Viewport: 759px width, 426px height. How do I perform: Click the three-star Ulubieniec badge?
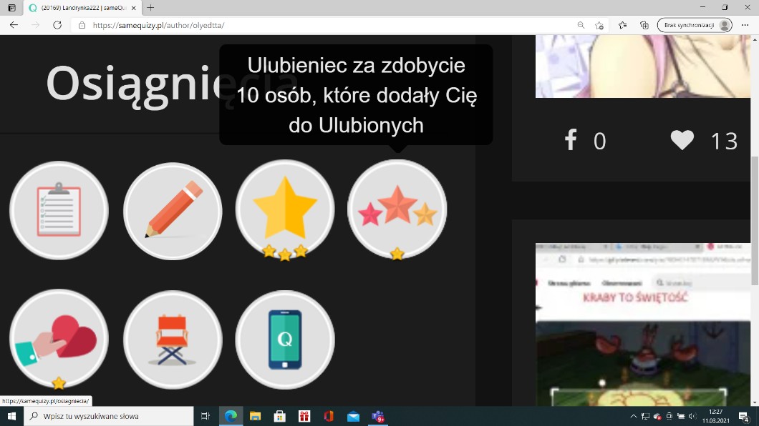[397, 209]
